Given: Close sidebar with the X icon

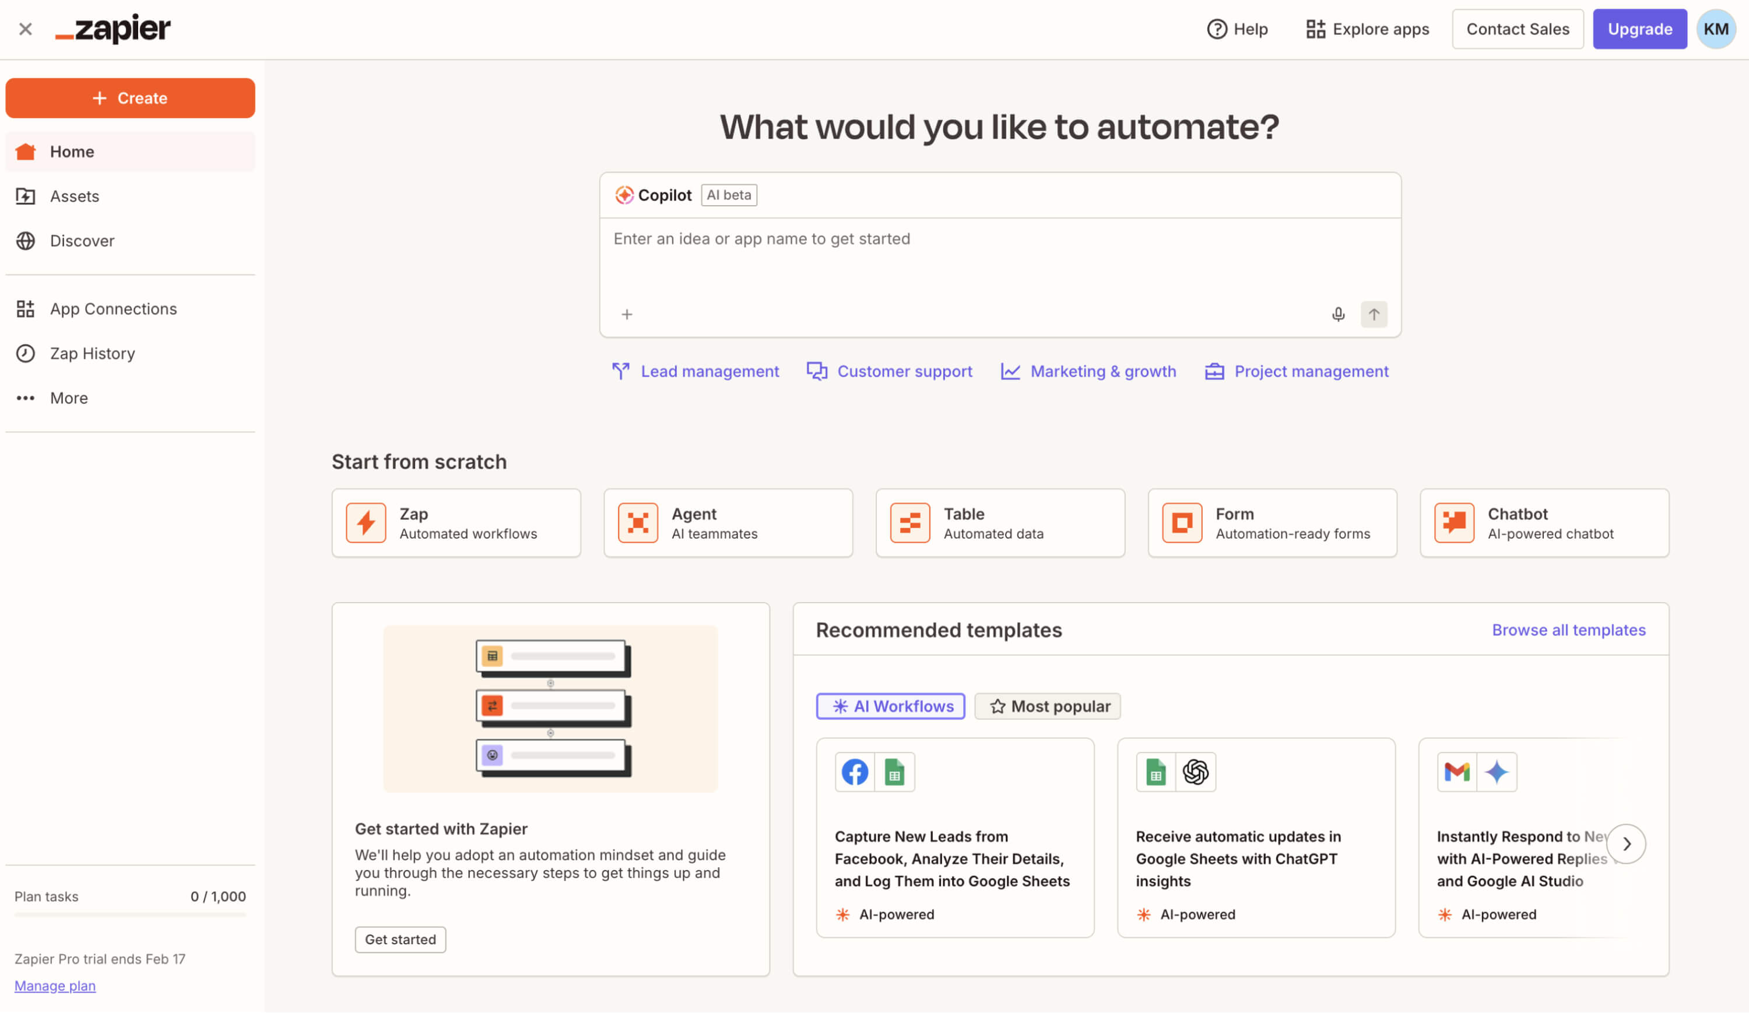Looking at the screenshot, I should coord(26,29).
